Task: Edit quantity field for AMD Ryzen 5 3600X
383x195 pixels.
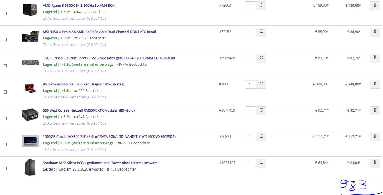Action: point(251,6)
